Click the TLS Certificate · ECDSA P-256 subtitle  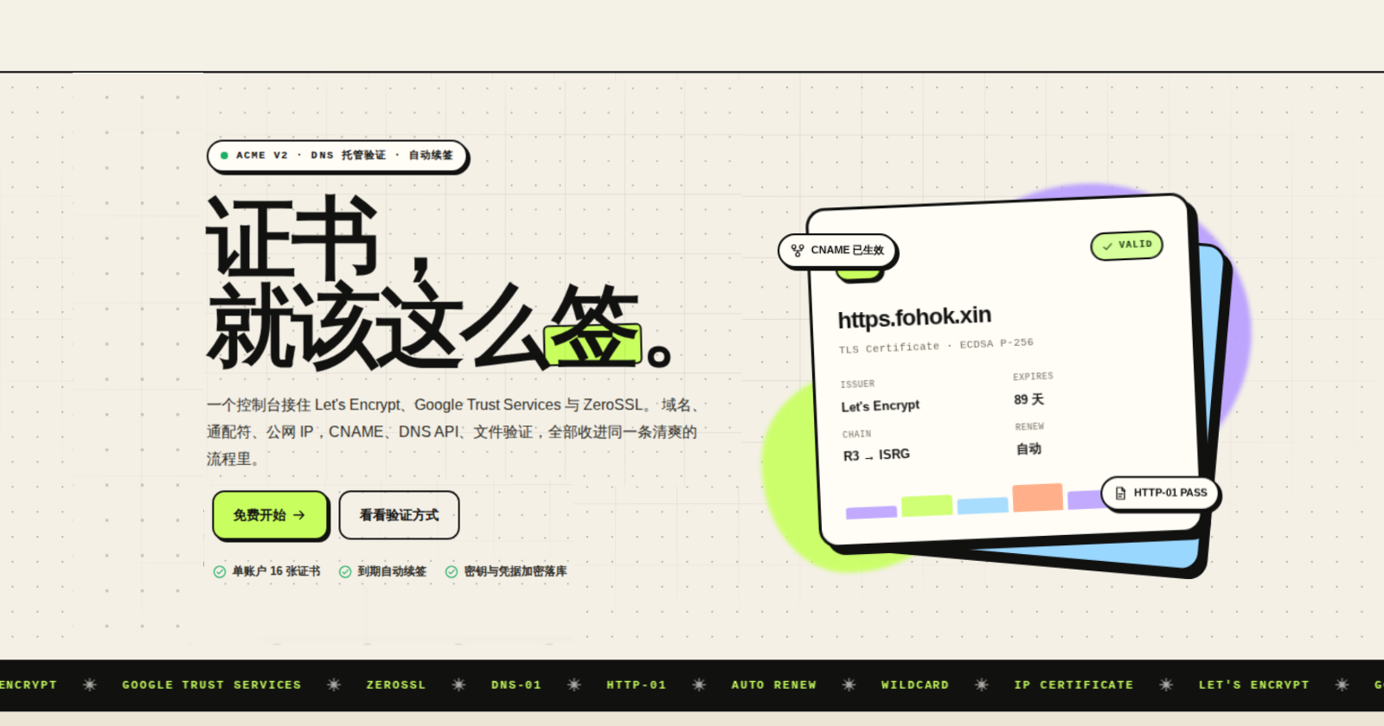click(936, 346)
